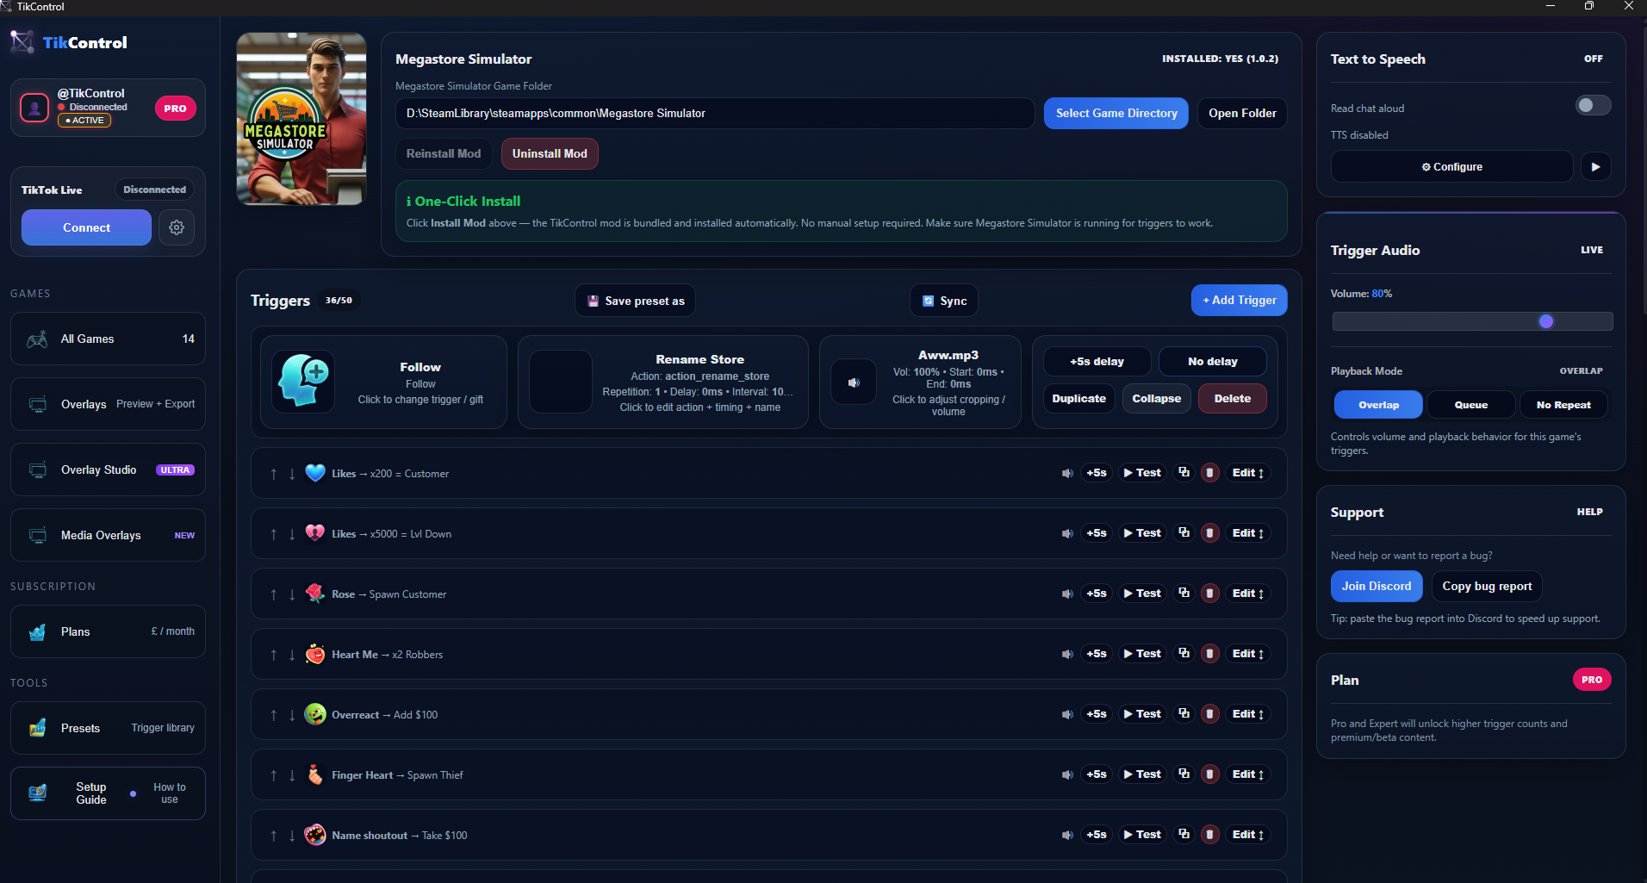This screenshot has width=1647, height=883.
Task: Add +5s to Heart Me trigger
Action: [x=1096, y=654]
